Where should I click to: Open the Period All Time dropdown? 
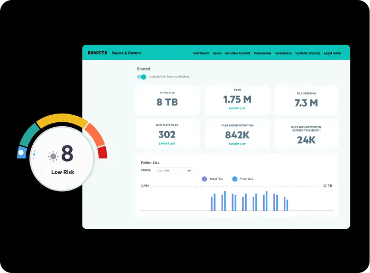(175, 170)
